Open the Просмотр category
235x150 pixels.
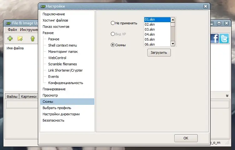[50, 96]
